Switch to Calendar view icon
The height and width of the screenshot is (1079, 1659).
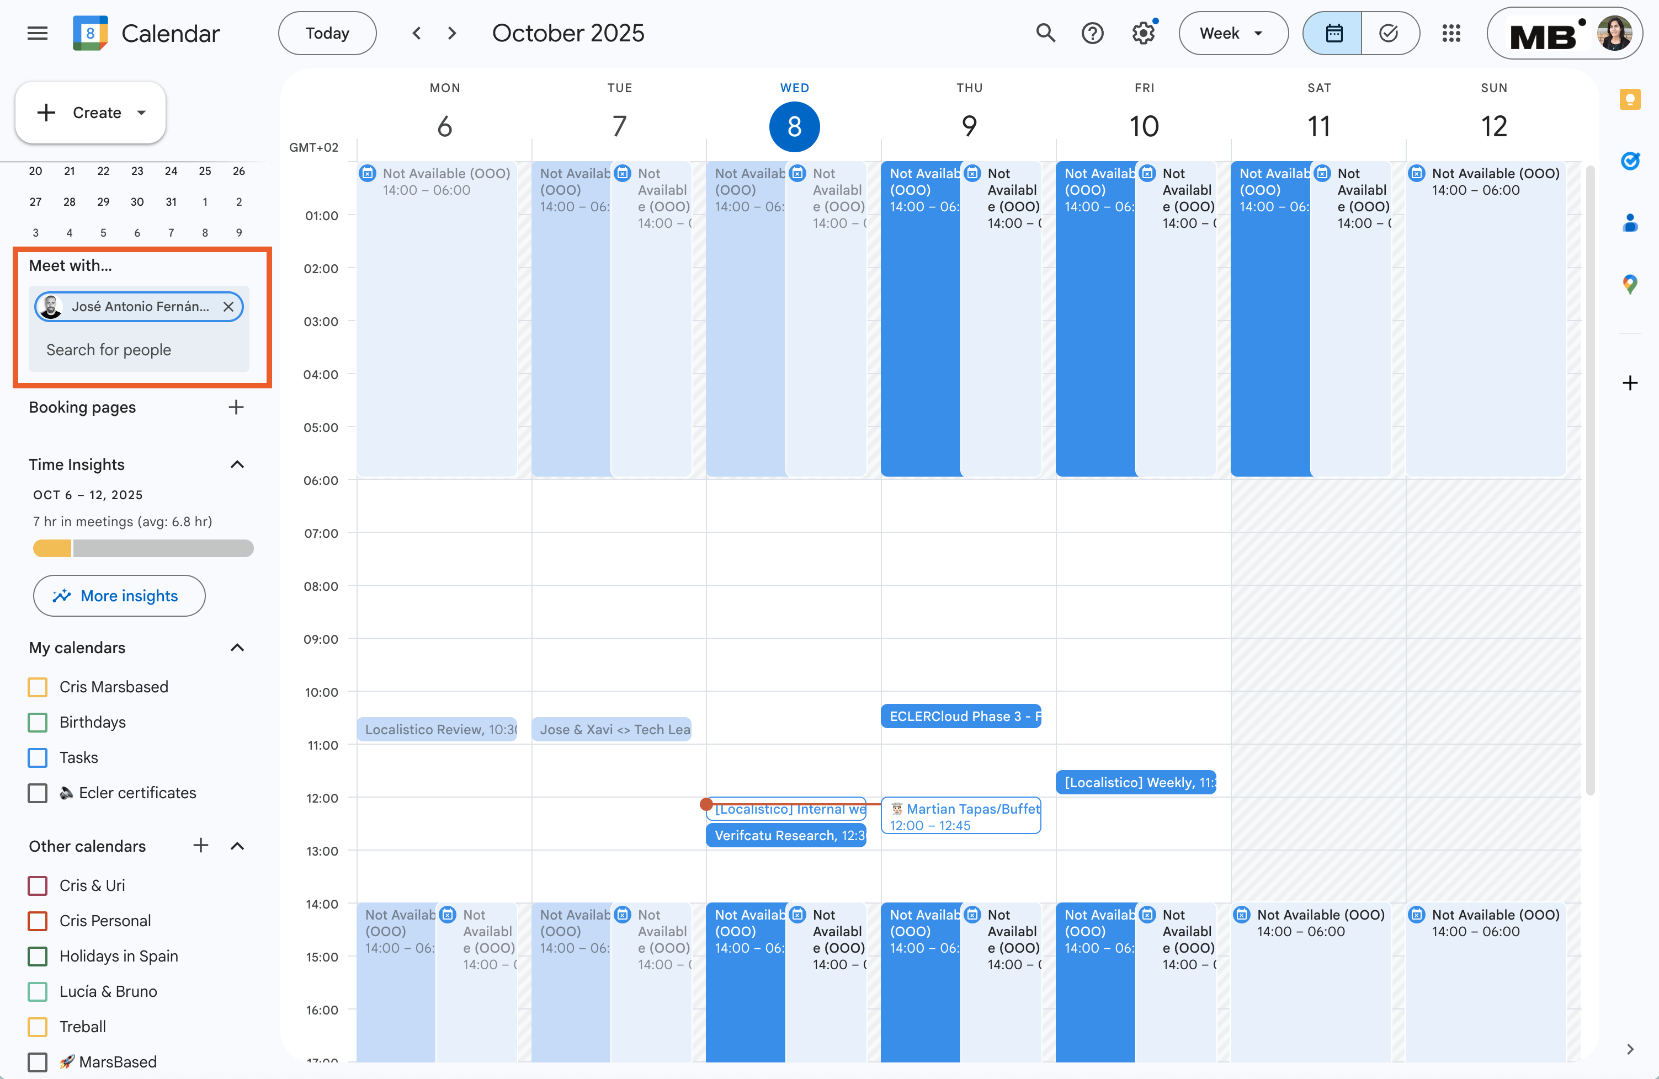click(1333, 33)
